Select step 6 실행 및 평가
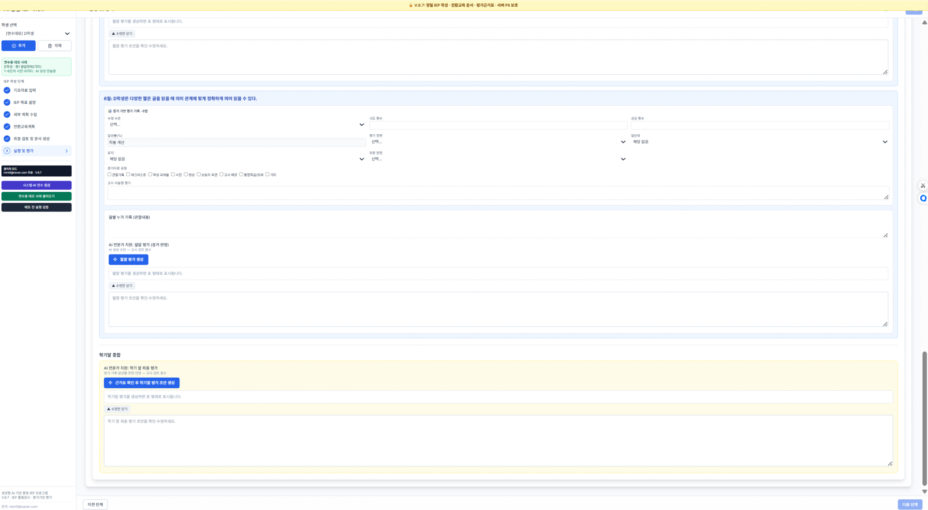The height and width of the screenshot is (510, 928). pos(36,151)
